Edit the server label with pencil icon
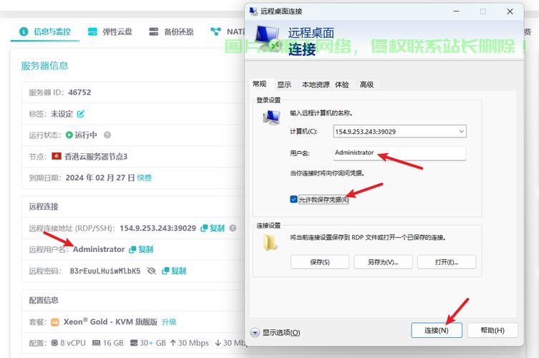Screen dimensions: 539x358 pyautogui.click(x=80, y=114)
